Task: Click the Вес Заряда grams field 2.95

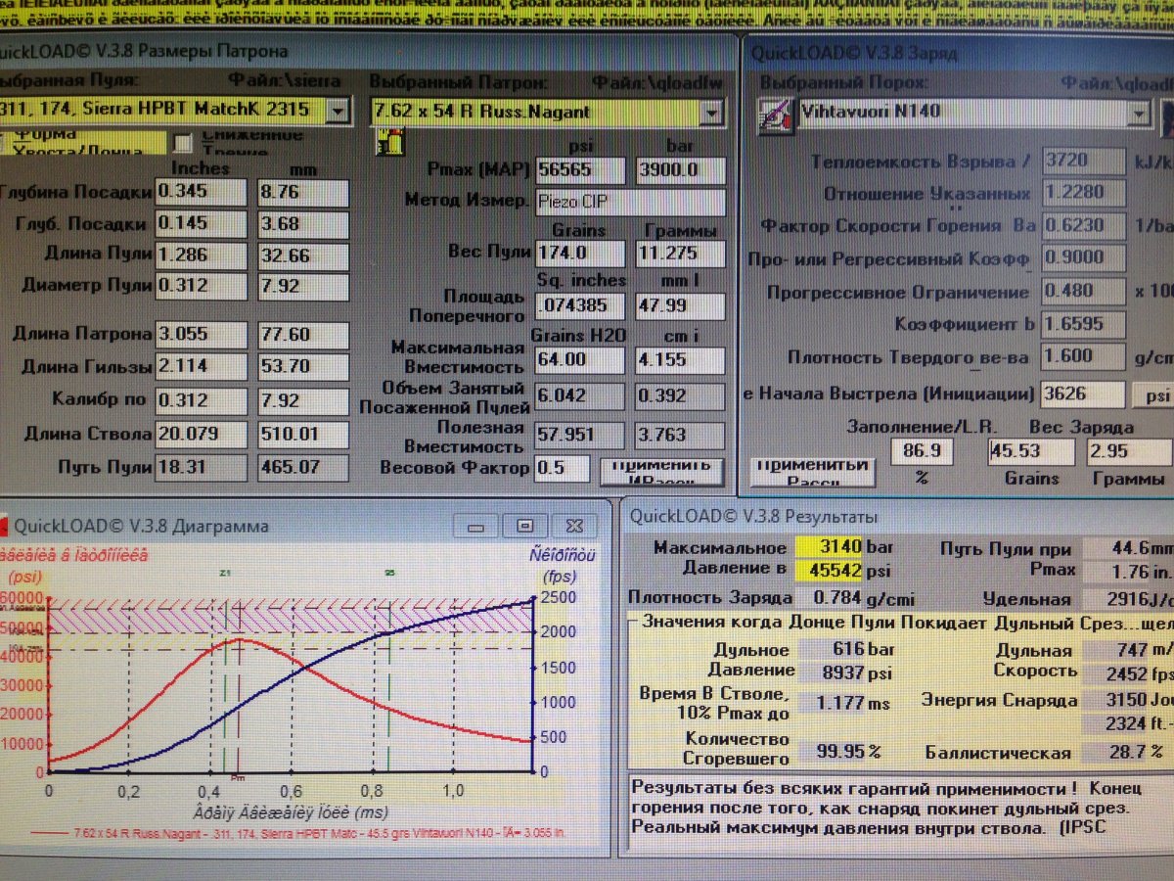Action: 1128,451
